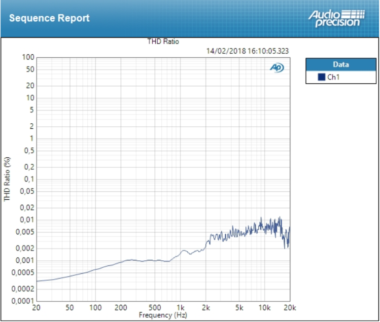Click the 20k tick on frequency axis
The image size is (380, 322).
[290, 308]
